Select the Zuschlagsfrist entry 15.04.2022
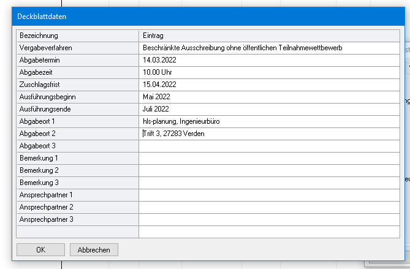This screenshot has width=410, height=269. 268,85
